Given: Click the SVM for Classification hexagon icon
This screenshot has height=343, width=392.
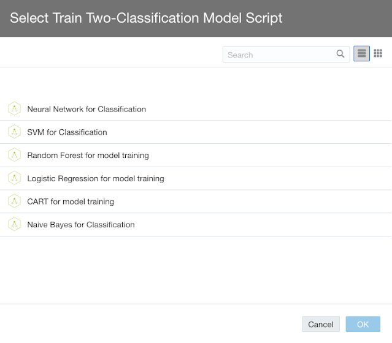Looking at the screenshot, I should point(14,132).
